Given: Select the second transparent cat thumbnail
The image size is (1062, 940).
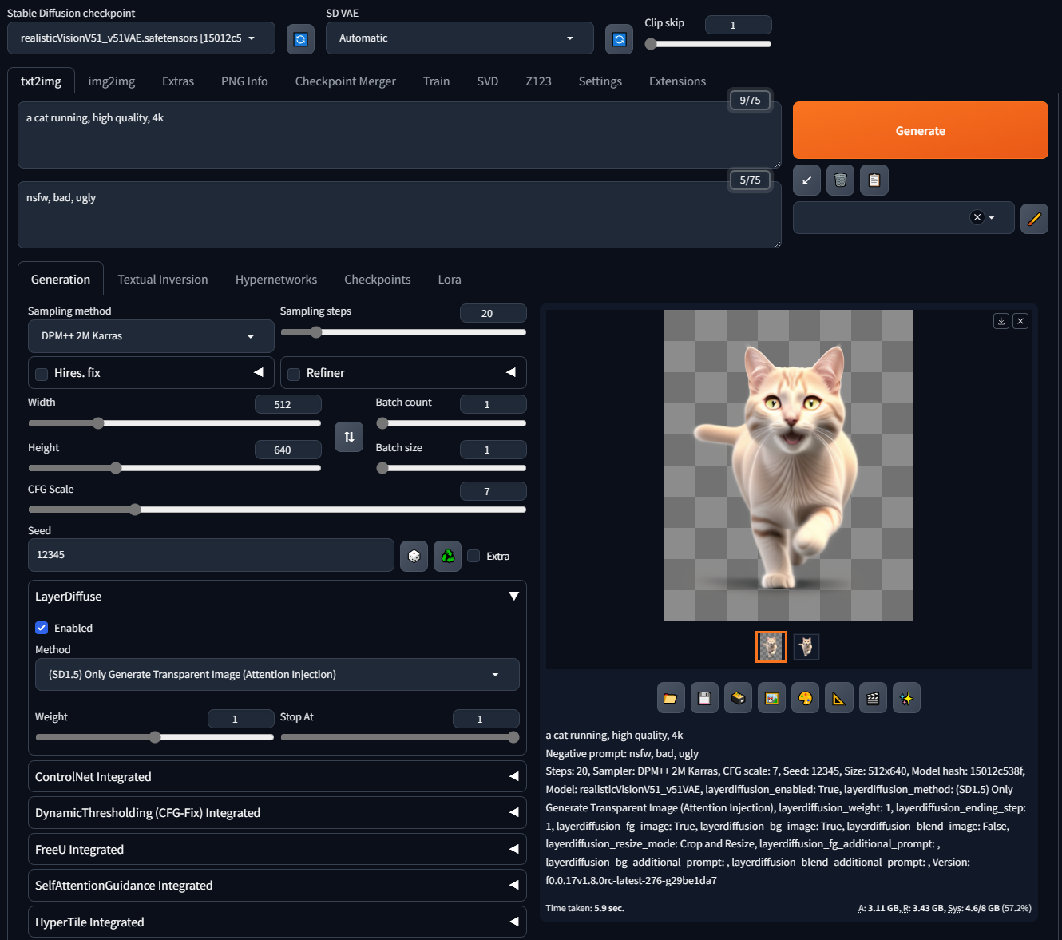Looking at the screenshot, I should click(x=806, y=646).
